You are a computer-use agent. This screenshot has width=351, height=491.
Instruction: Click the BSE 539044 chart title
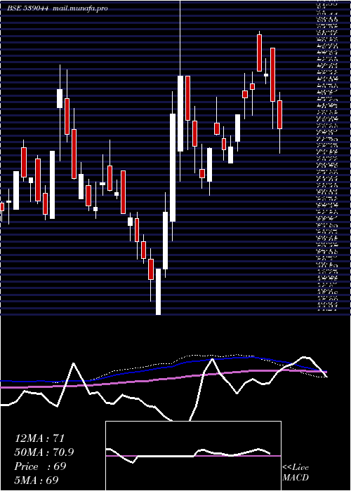pyautogui.click(x=28, y=8)
